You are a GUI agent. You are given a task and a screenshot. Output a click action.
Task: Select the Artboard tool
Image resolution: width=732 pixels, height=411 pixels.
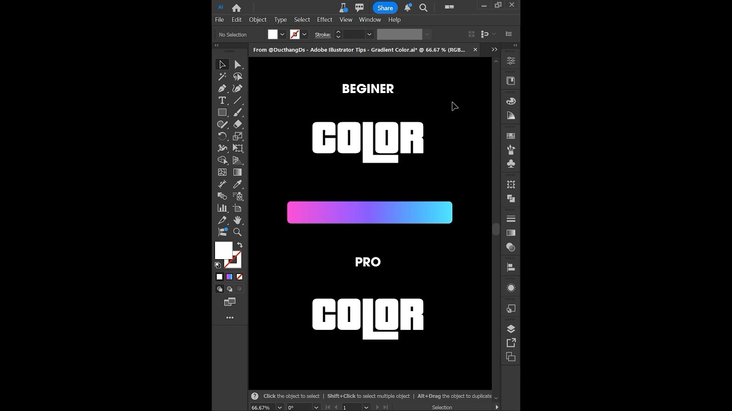click(238, 208)
